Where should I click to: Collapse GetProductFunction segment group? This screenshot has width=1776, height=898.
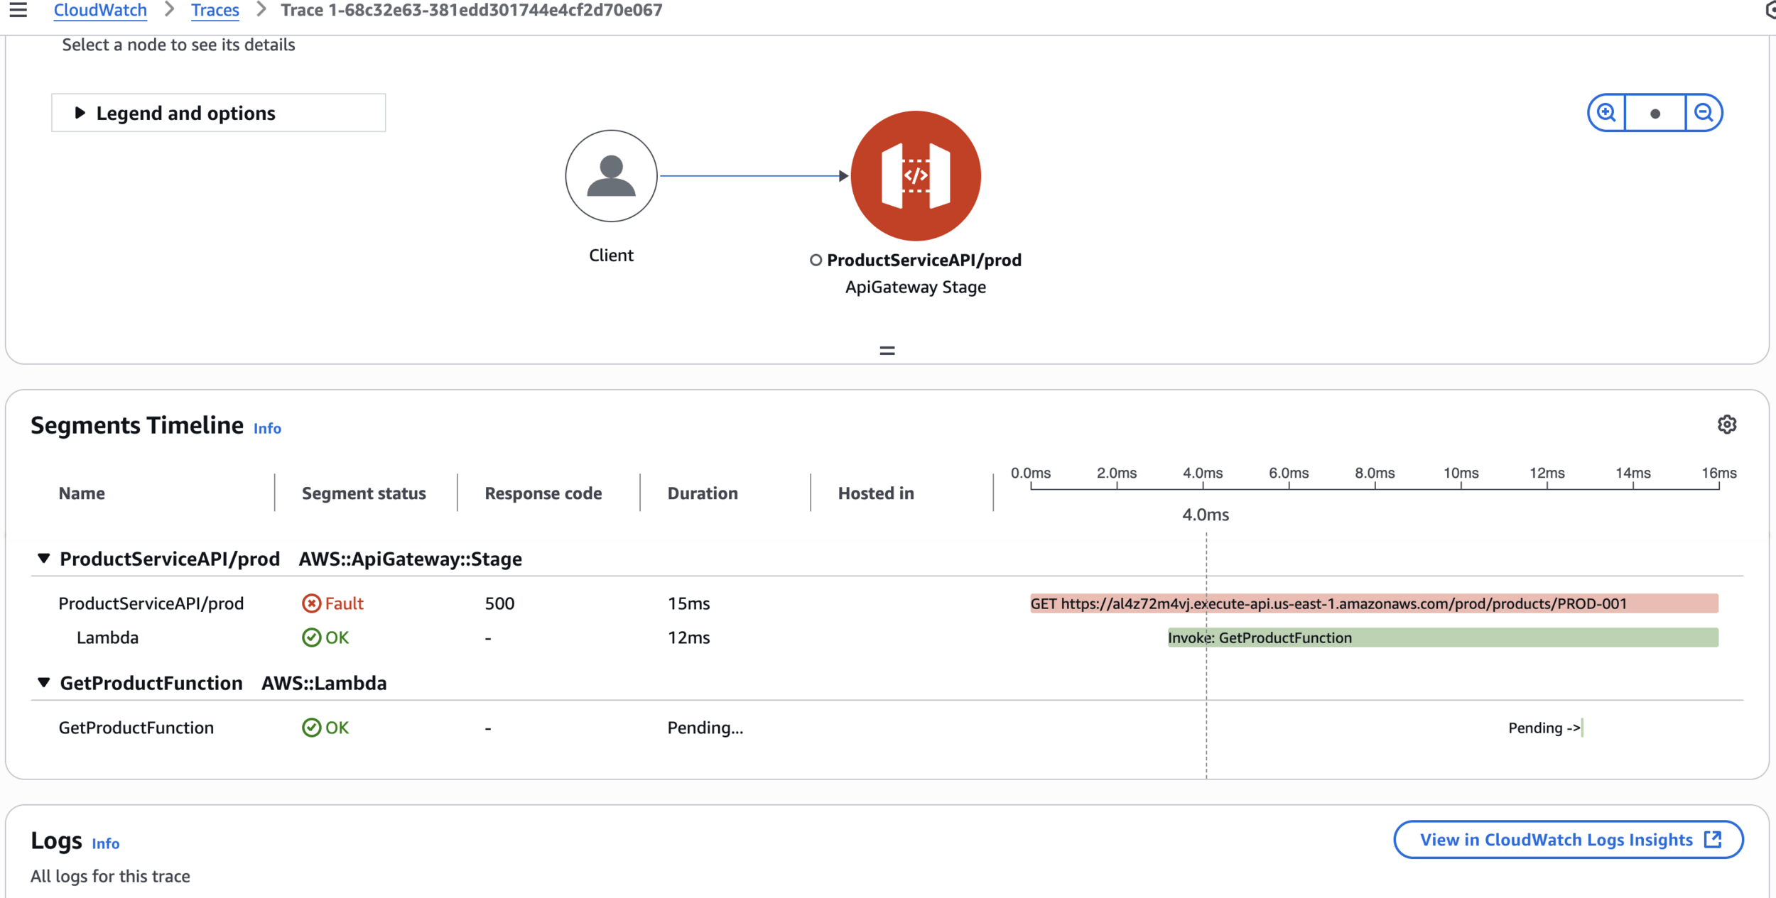44,683
